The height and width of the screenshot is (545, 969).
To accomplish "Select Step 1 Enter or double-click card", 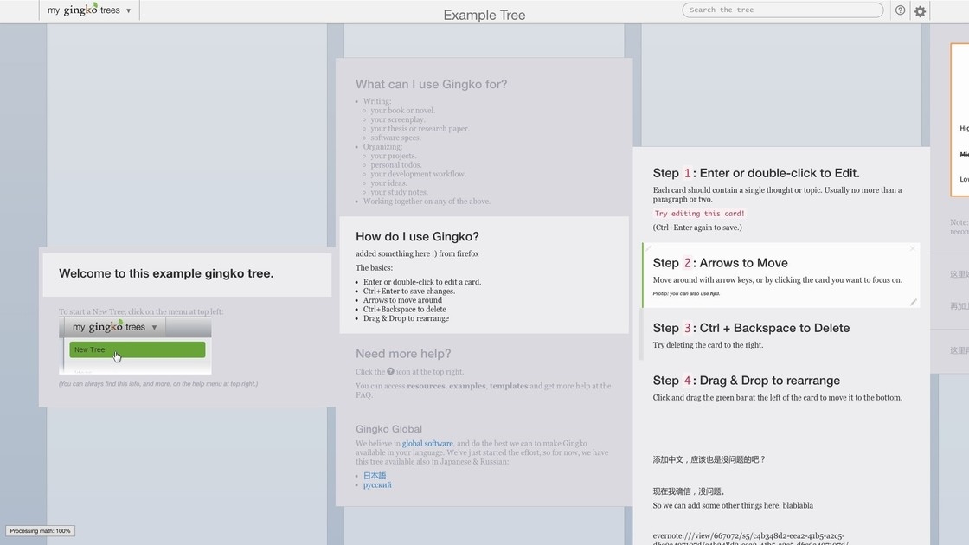I will (779, 197).
